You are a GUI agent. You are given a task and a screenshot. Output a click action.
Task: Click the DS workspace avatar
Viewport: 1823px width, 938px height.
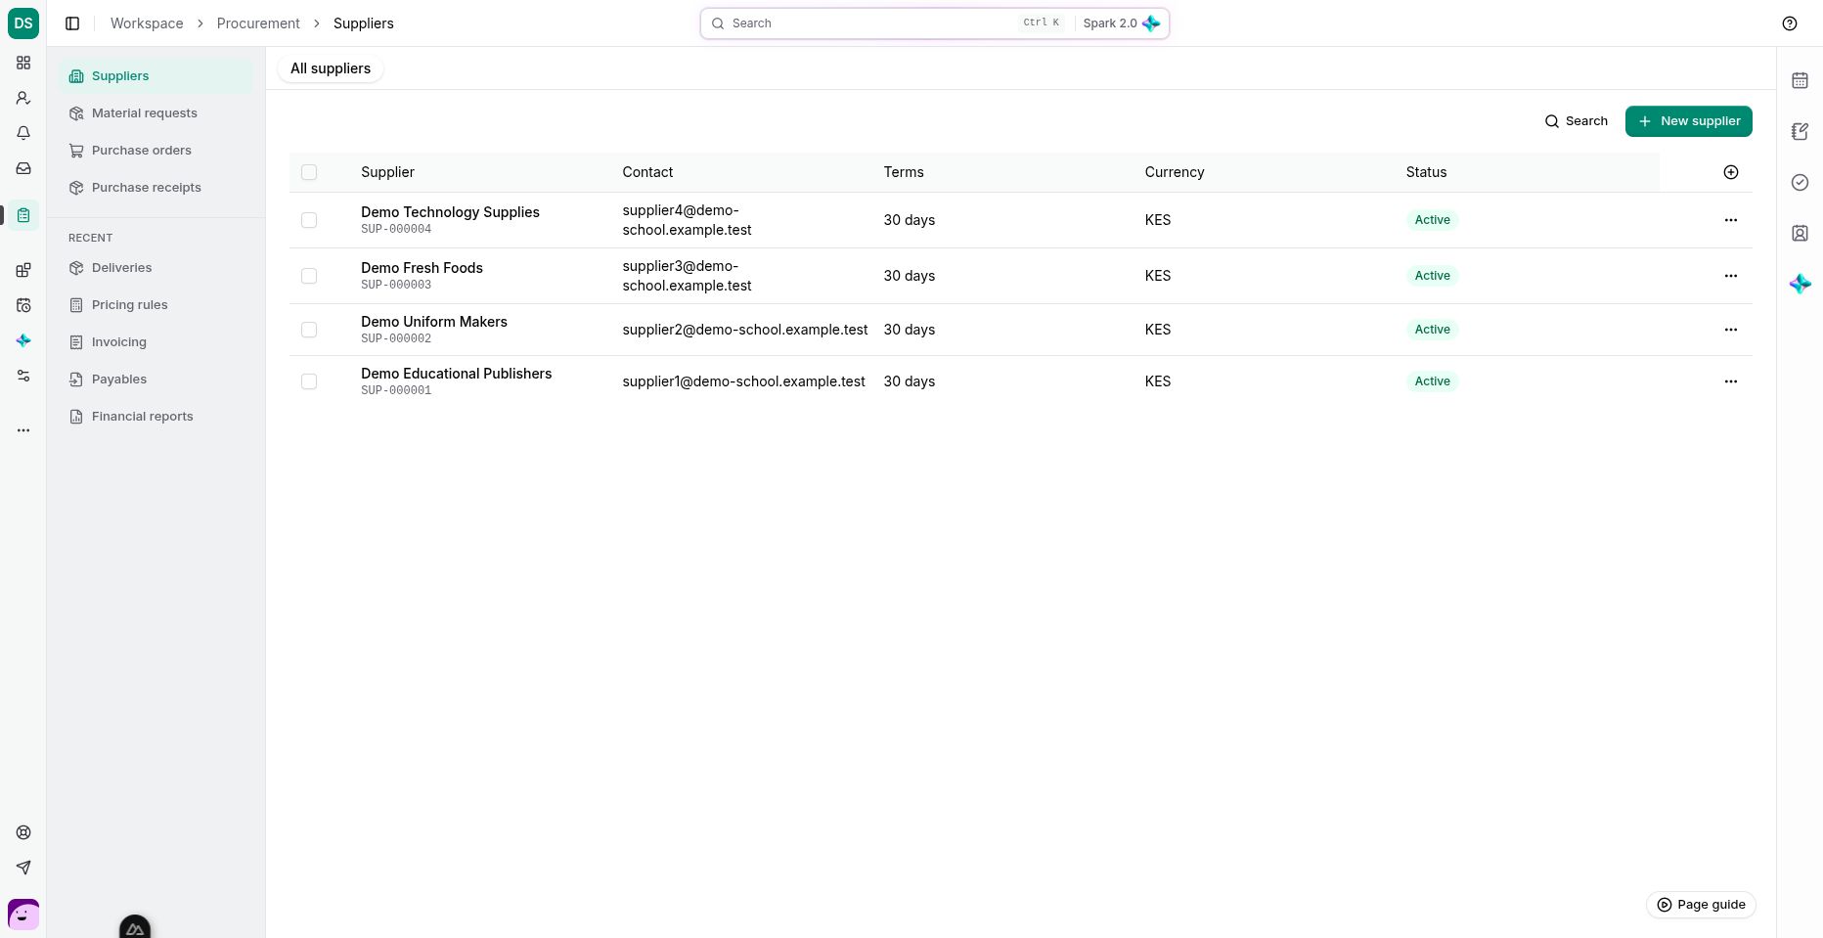tap(23, 23)
